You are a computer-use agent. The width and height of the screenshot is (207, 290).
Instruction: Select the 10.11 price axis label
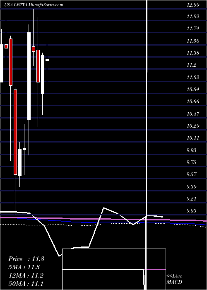[193, 138]
